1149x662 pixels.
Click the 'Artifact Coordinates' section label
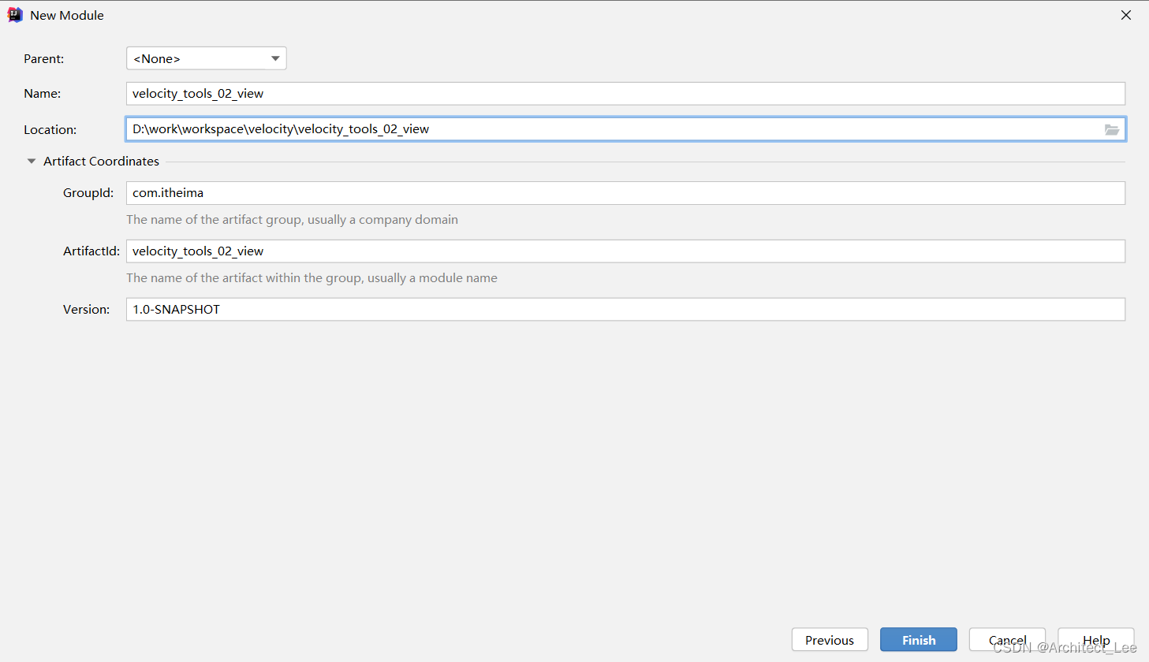[101, 161]
